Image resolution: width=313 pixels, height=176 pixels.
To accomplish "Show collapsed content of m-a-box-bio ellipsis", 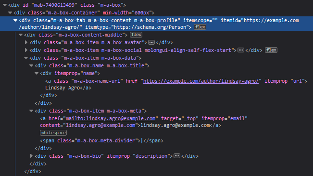I will coord(177,156).
